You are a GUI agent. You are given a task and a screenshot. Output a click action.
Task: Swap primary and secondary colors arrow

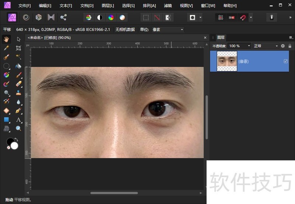point(16,140)
